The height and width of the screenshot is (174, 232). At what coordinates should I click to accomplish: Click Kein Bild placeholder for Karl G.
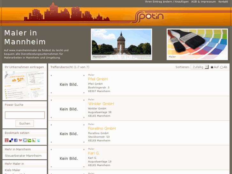[x=68, y=158]
